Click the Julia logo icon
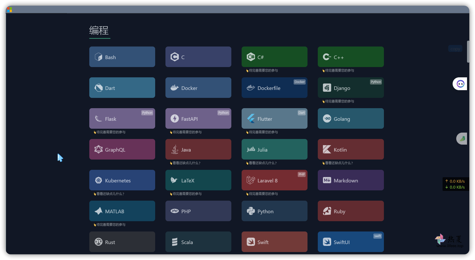This screenshot has width=475, height=260. point(251,149)
